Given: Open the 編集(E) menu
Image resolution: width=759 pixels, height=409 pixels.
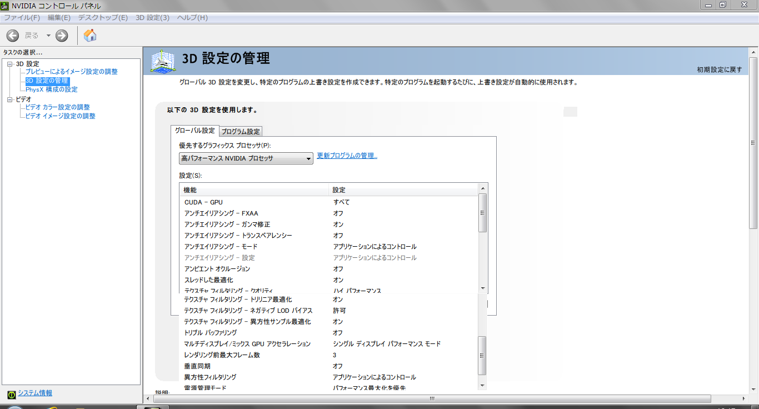Looking at the screenshot, I should coord(59,18).
